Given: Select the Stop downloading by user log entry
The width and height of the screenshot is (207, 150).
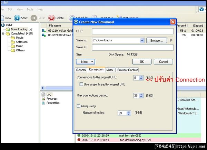Looking at the screenshot, I should click(139, 140).
